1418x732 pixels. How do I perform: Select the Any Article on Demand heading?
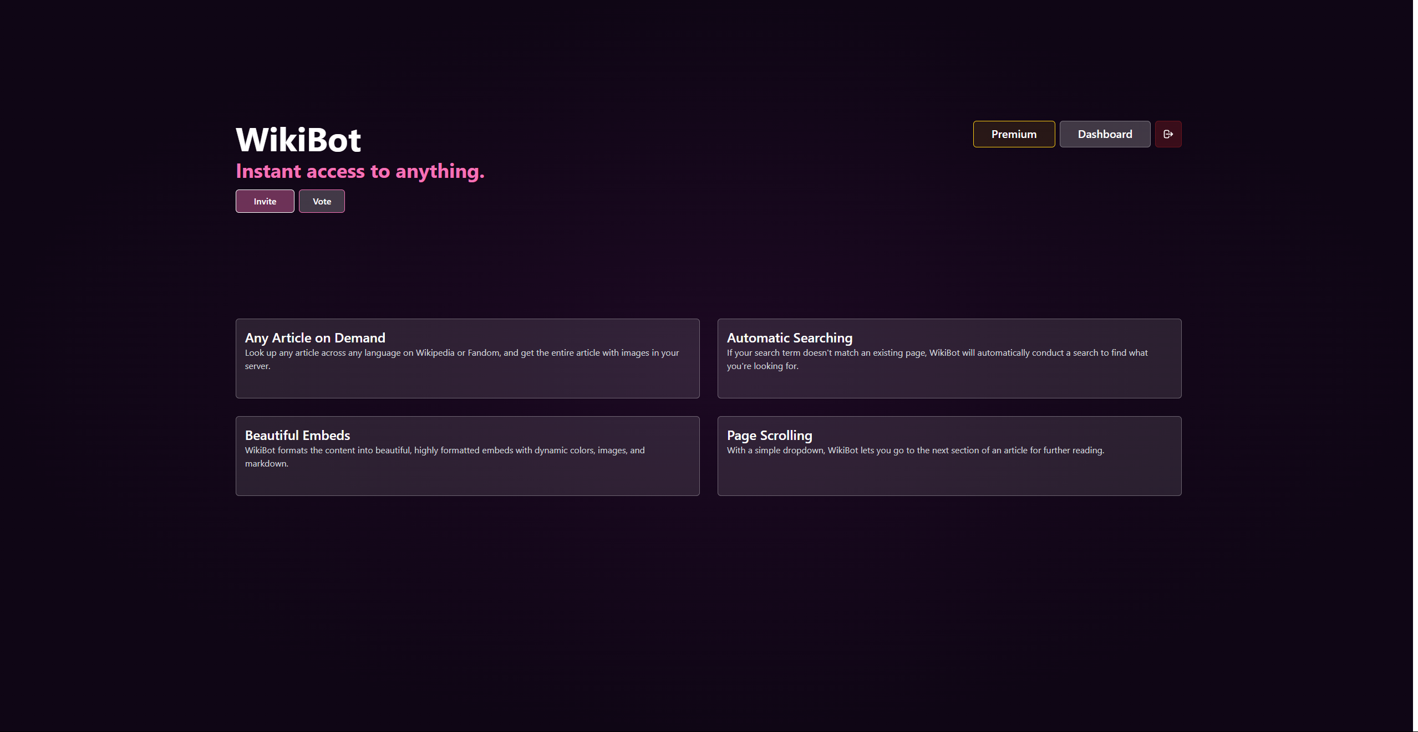click(315, 337)
